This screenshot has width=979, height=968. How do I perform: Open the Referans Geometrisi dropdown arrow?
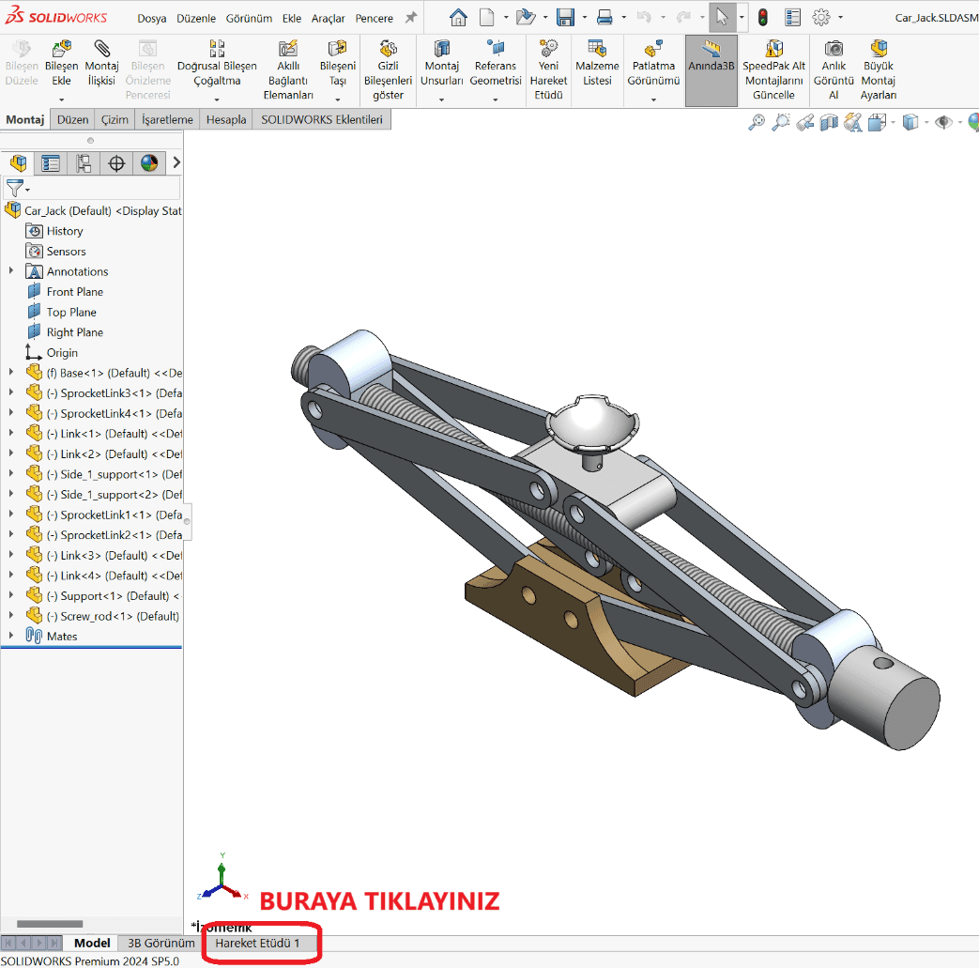click(x=495, y=100)
